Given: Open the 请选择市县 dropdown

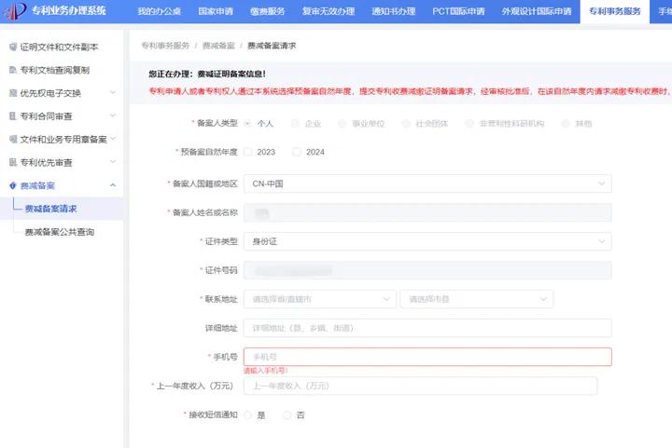Looking at the screenshot, I should pos(476,299).
